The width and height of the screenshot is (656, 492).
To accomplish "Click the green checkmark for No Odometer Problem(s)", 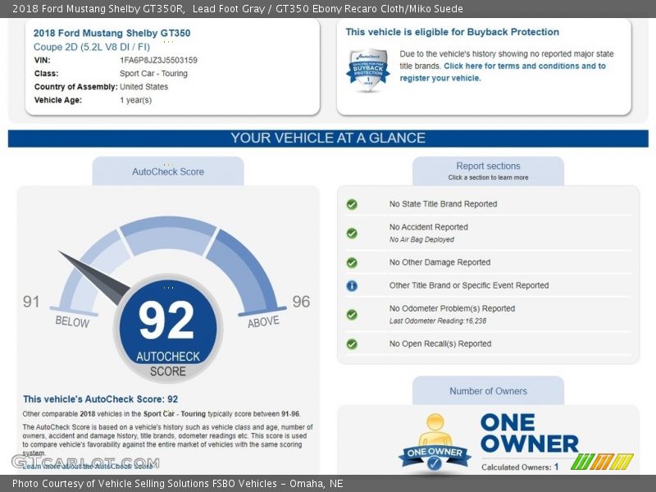I will pos(352,314).
